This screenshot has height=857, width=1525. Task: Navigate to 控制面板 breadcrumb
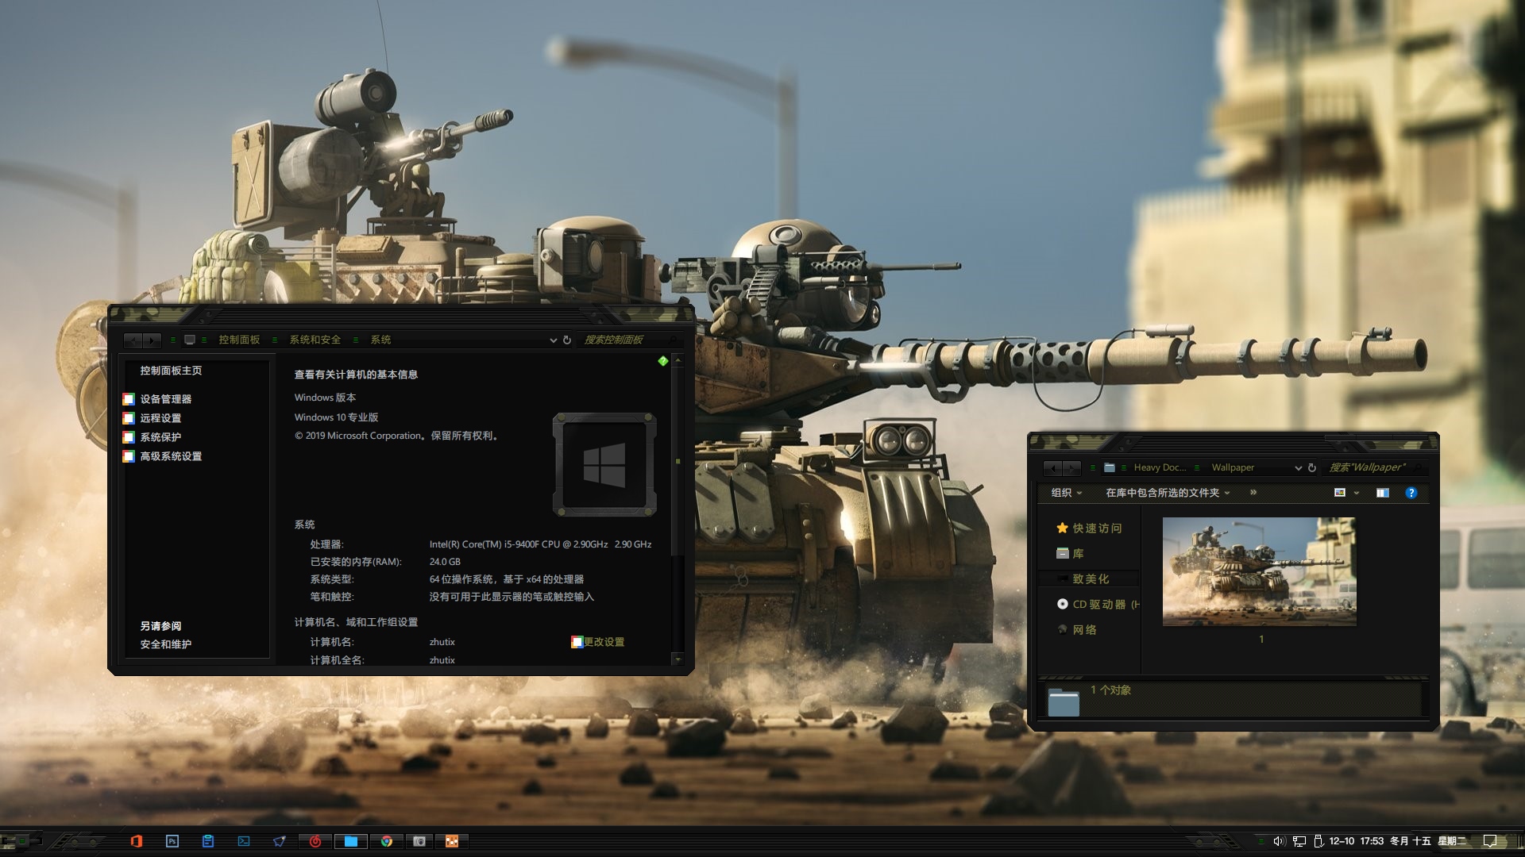coord(239,340)
